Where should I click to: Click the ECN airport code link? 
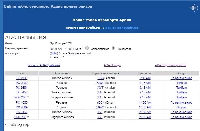[x=101, y=102]
